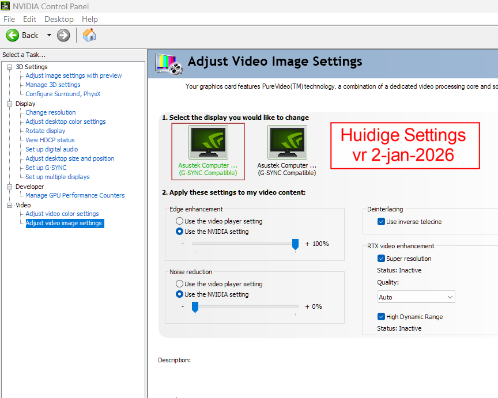
Task: Click the Video tree label
Action: click(23, 205)
